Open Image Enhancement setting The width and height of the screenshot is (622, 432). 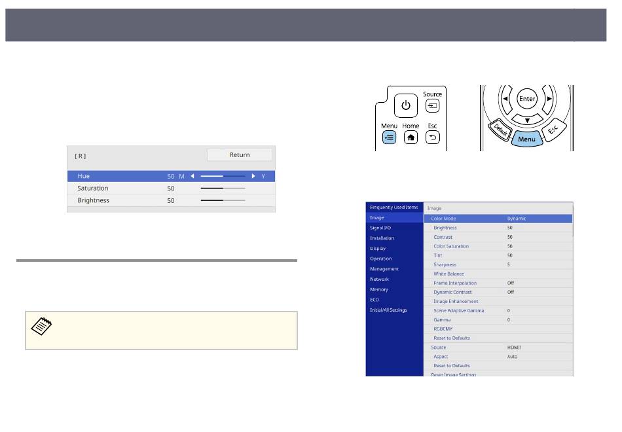[x=498, y=302]
